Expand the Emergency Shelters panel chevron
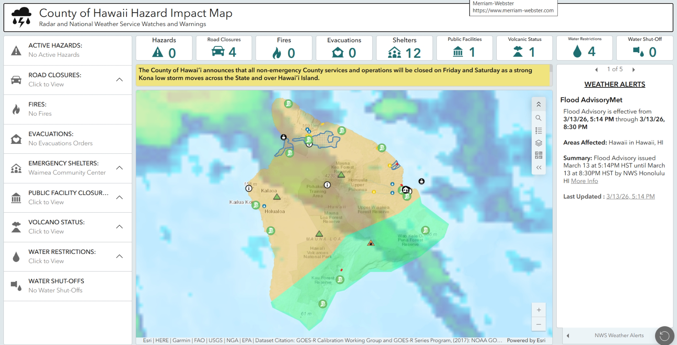 tap(120, 168)
